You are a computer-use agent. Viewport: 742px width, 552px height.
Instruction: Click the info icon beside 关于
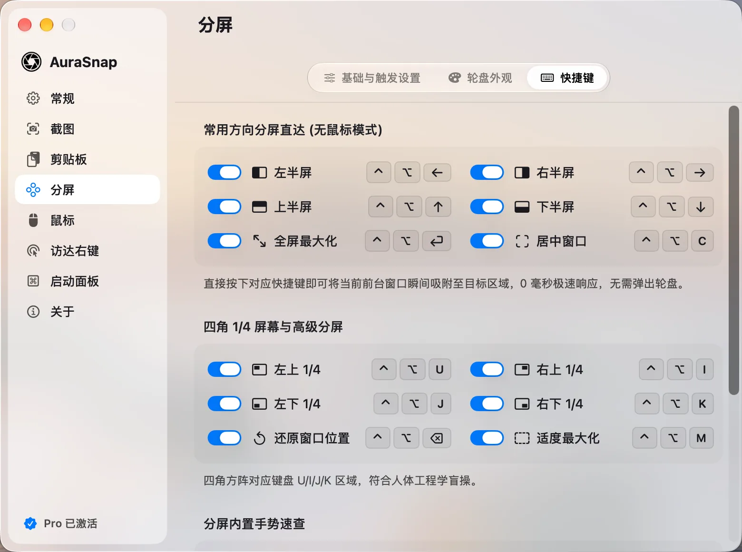(x=33, y=312)
